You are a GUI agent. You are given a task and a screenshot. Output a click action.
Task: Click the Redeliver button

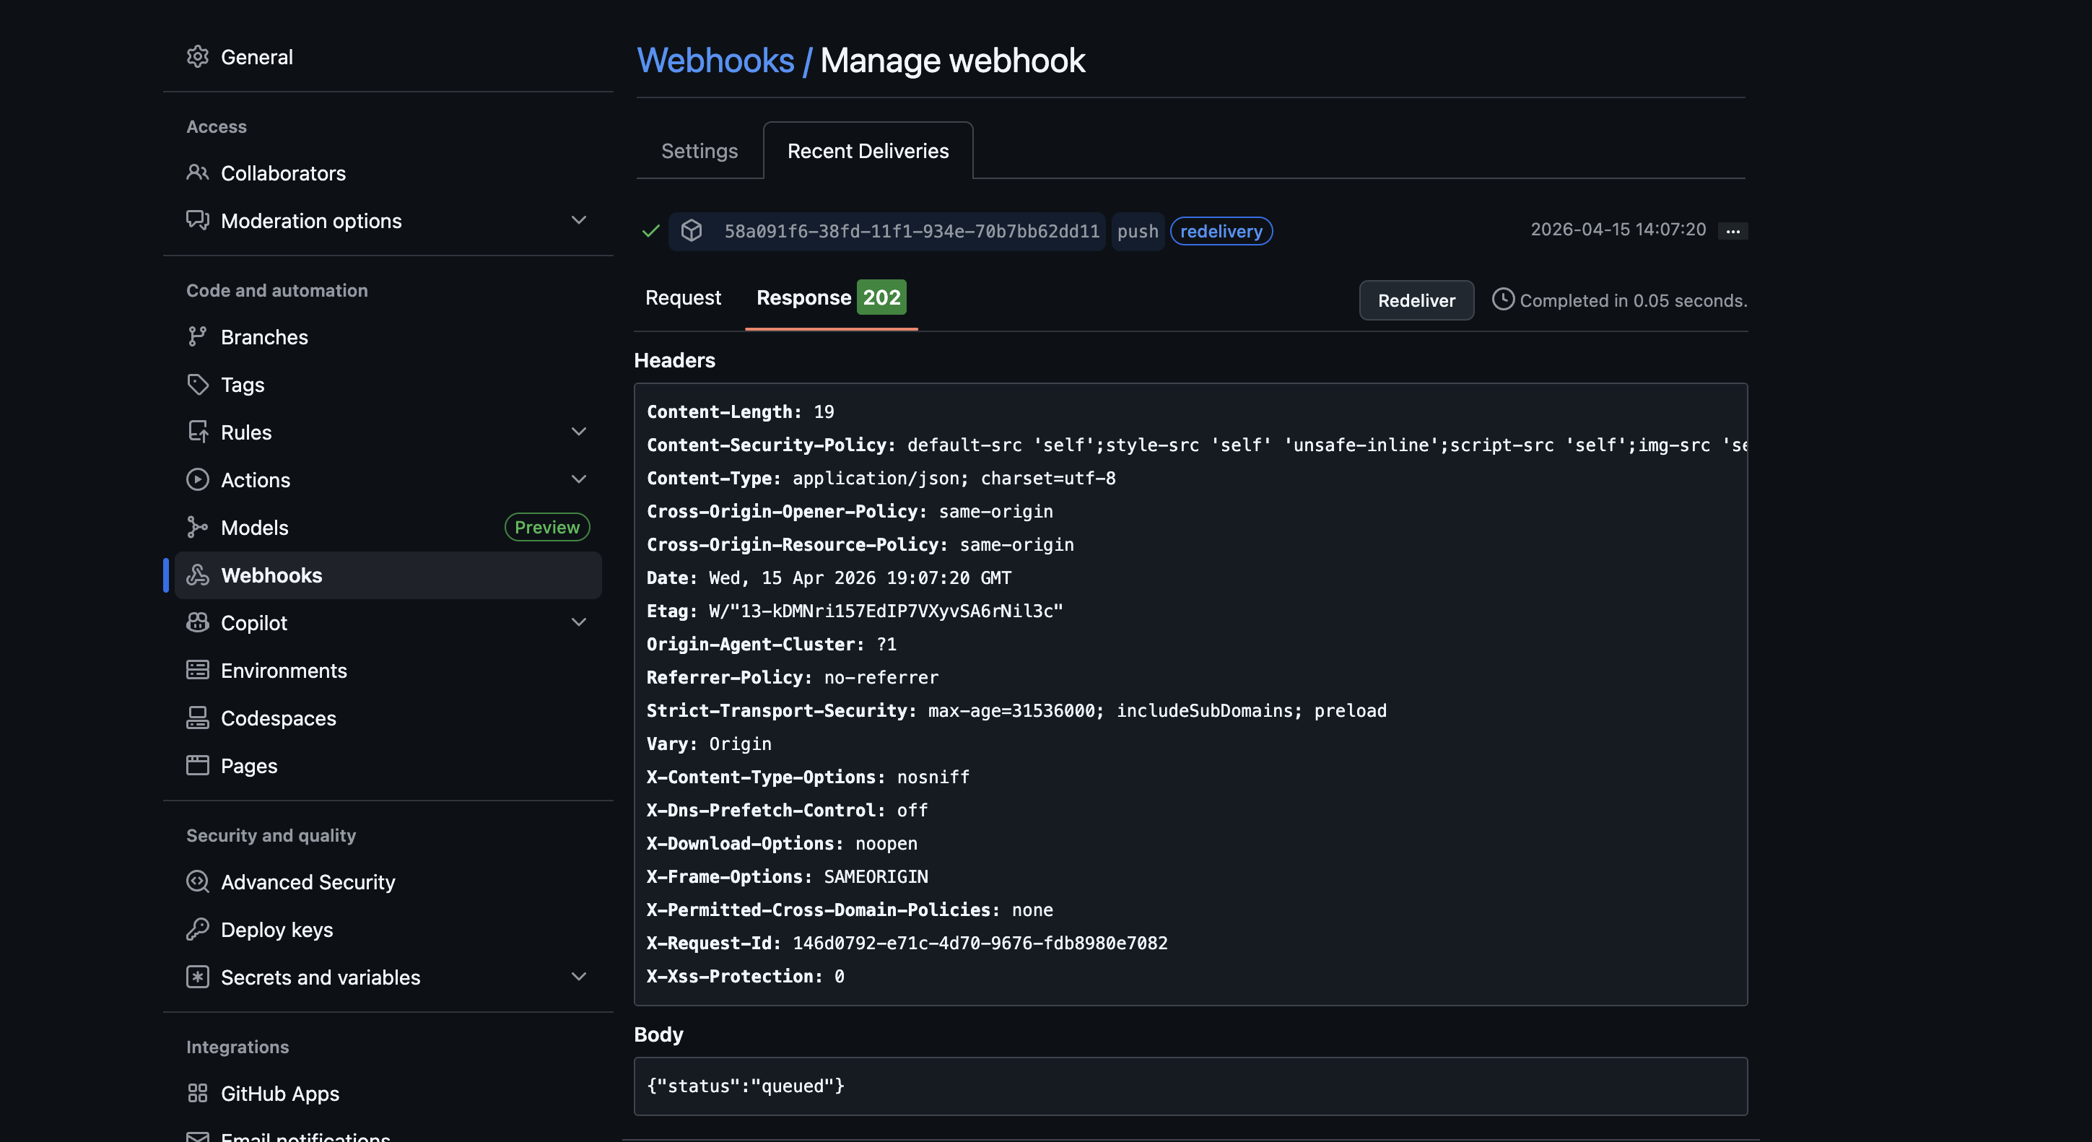coord(1416,300)
